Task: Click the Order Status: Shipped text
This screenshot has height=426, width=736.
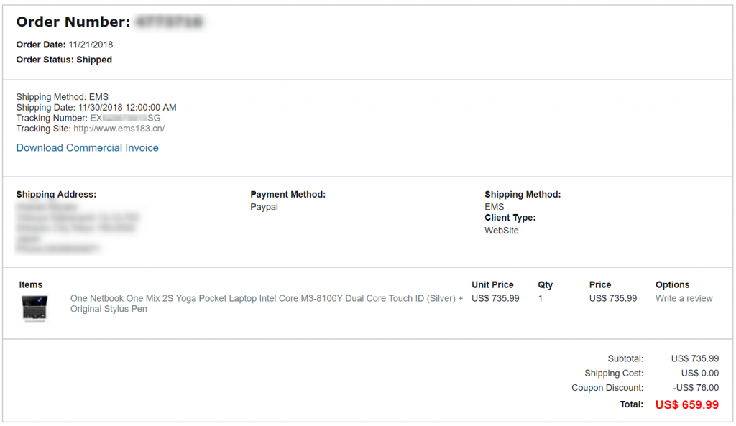Action: pos(64,60)
